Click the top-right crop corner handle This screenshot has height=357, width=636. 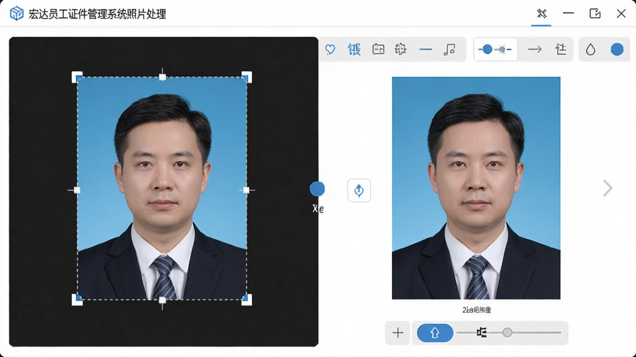[x=247, y=77]
